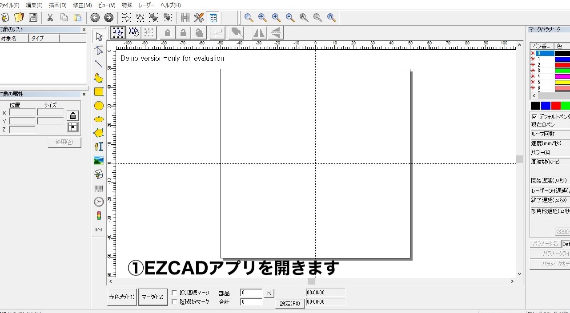Click the 対象名 column header
Viewport: 570px width, 313px height.
(14, 39)
